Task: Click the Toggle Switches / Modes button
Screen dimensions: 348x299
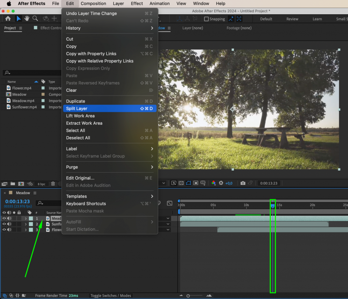Action: (x=111, y=296)
